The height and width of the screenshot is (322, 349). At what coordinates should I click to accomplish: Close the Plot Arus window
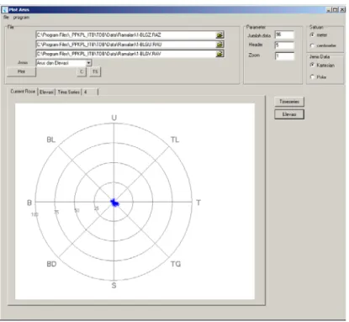click(342, 10)
